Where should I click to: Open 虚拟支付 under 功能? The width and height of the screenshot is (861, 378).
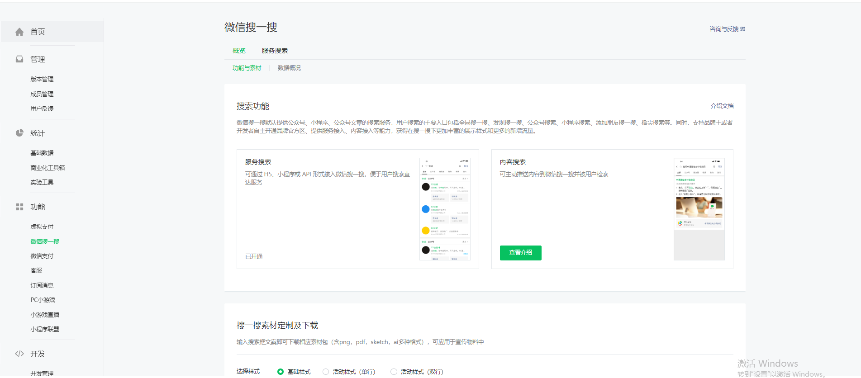click(x=42, y=227)
